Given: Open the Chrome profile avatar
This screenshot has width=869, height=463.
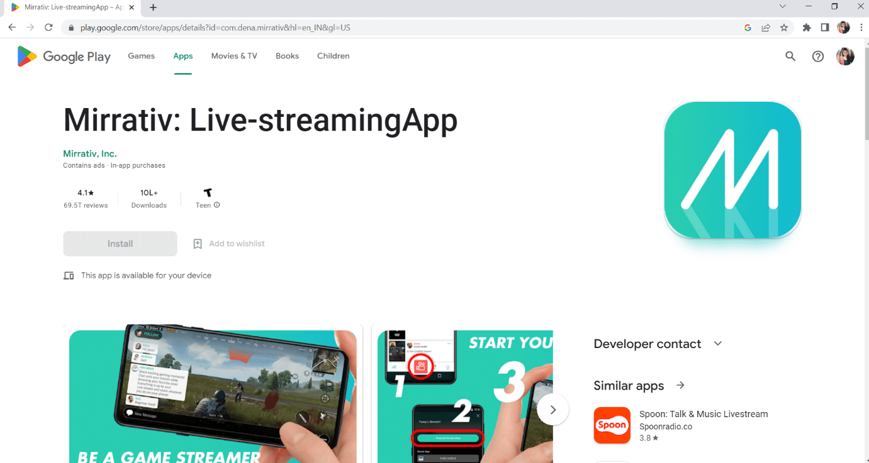Looking at the screenshot, I should (x=843, y=28).
